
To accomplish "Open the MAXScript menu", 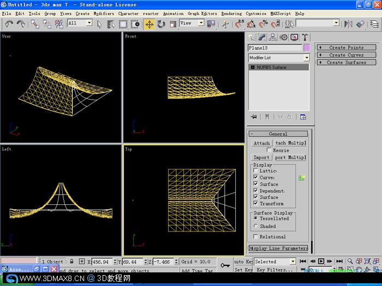I will (280, 14).
